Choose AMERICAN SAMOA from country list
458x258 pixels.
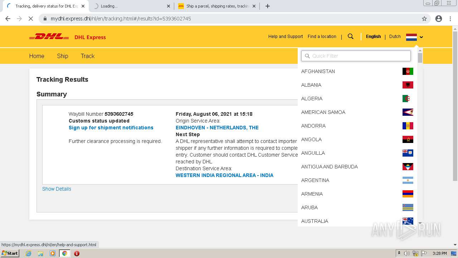pyautogui.click(x=323, y=112)
